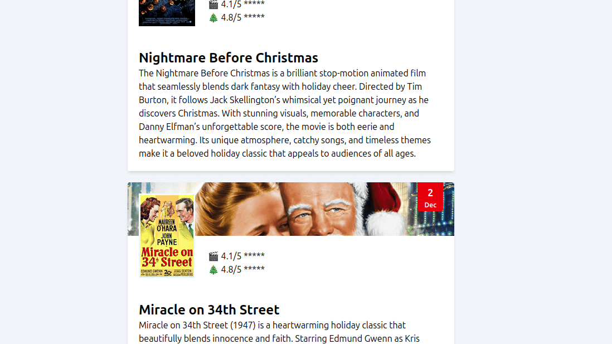Click the 4.8/5 Christmas rating for Nightmare
Screen dimensions: 612x344
231,17
